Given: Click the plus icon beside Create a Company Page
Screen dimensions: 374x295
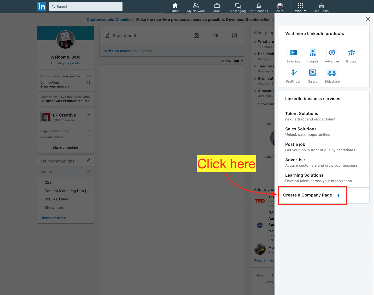Looking at the screenshot, I should point(338,195).
